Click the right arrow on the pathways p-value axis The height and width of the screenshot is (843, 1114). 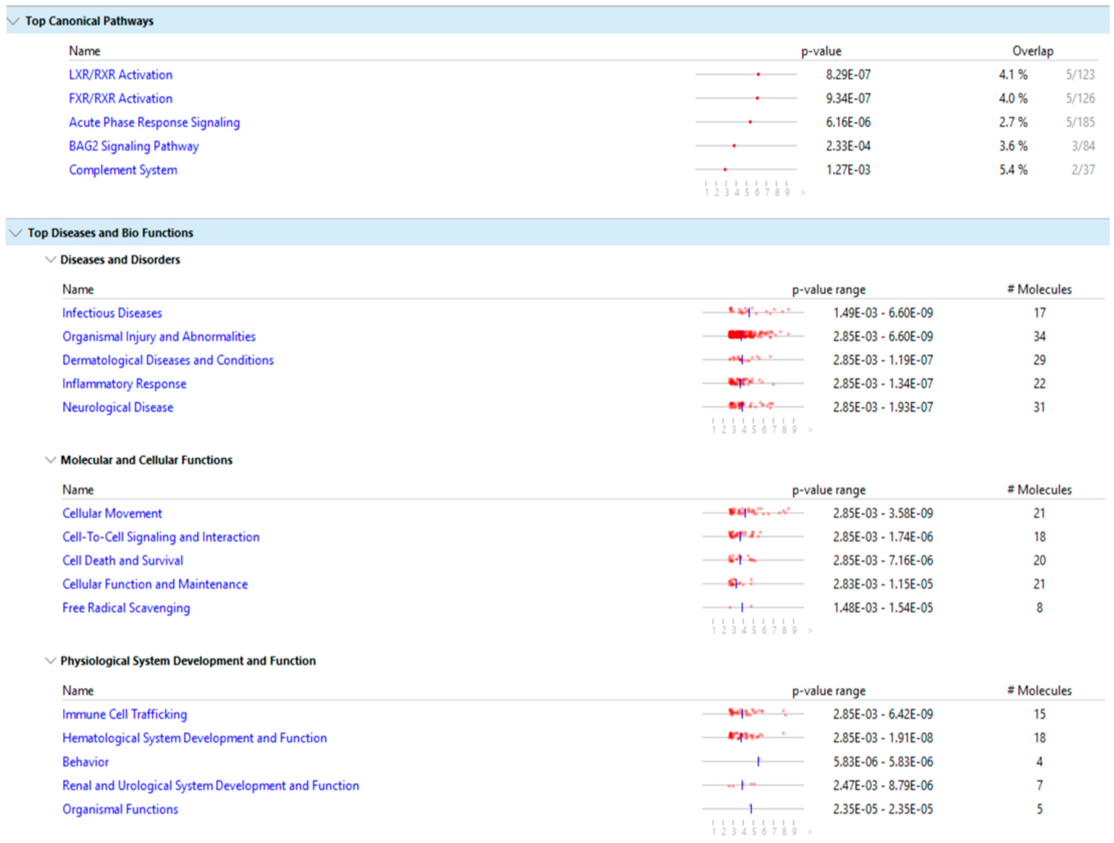tap(803, 192)
